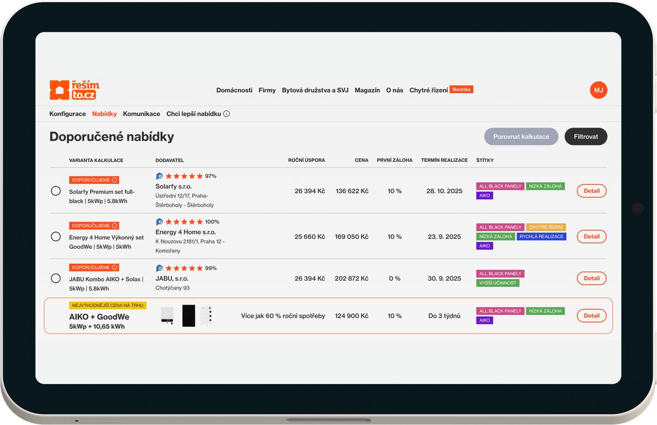Click the Cena column header
Image resolution: width=657 pixels, height=425 pixels.
(x=361, y=160)
